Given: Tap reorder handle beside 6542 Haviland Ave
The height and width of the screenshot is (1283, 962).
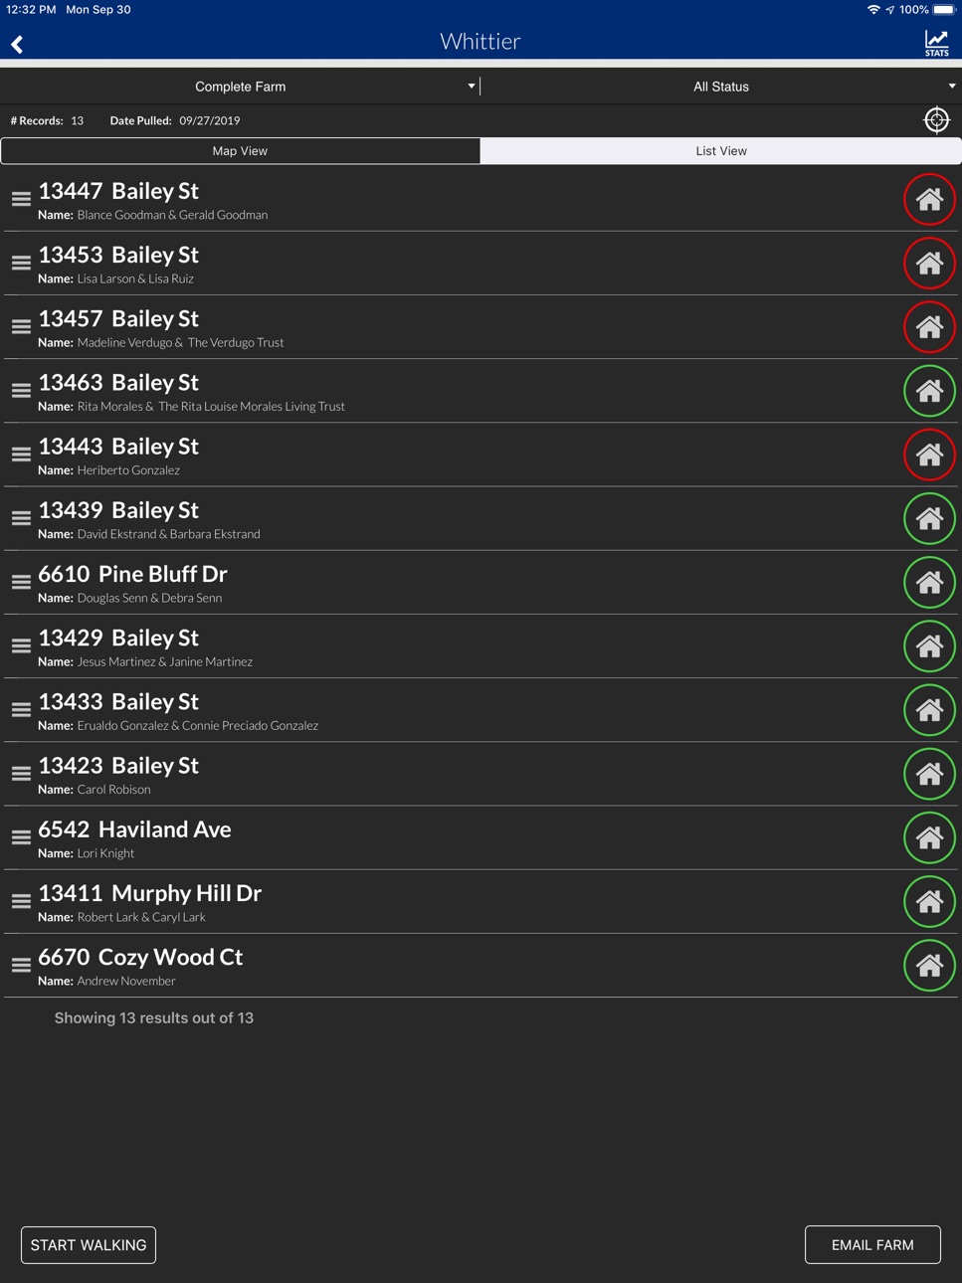Looking at the screenshot, I should tap(21, 837).
